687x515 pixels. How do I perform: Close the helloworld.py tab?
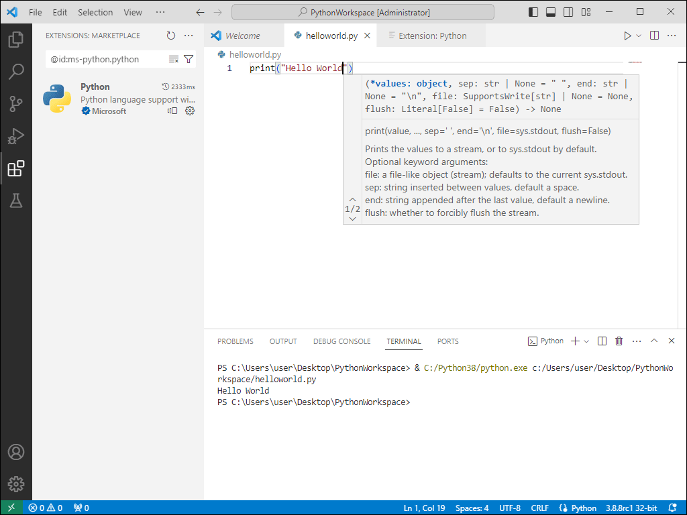pos(367,36)
